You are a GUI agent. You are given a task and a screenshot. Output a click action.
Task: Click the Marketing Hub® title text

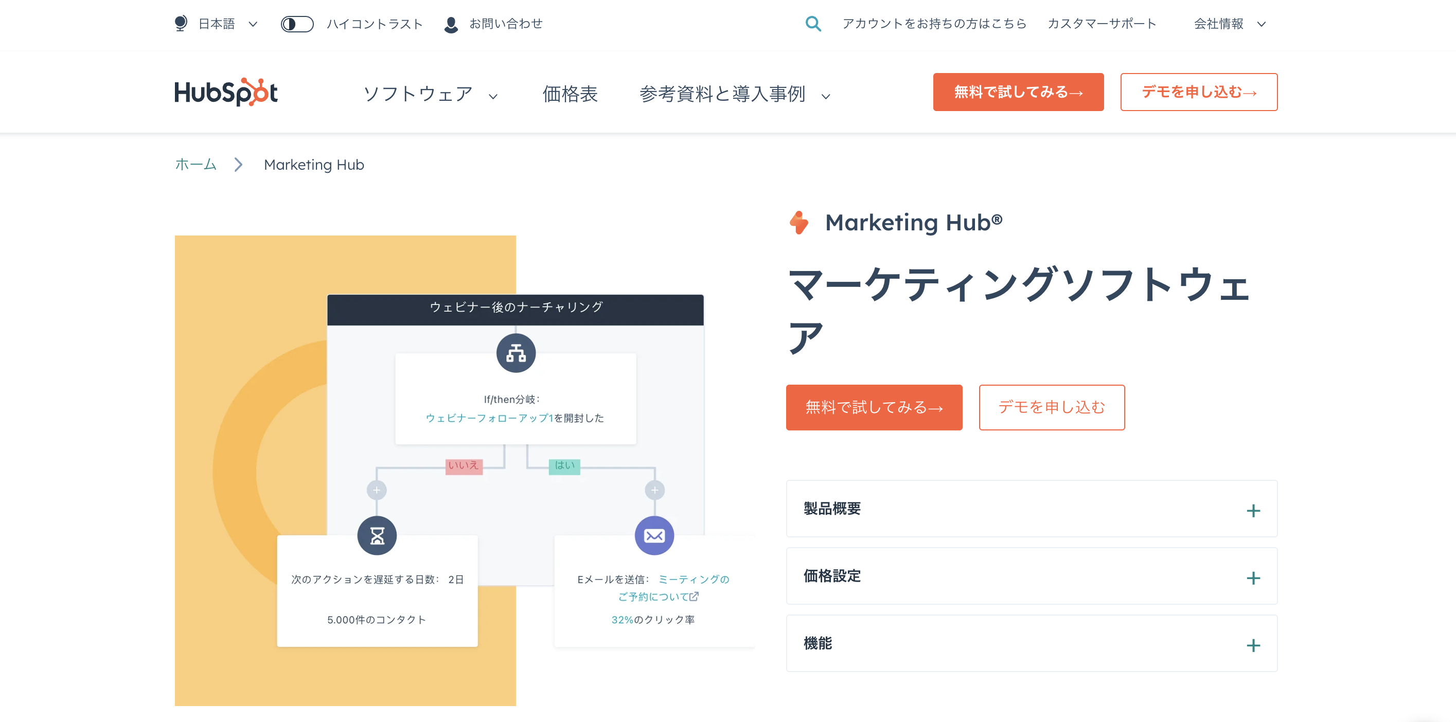click(913, 223)
